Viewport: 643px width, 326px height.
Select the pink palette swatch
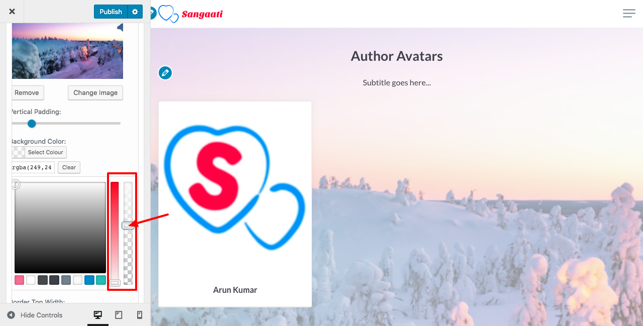click(20, 280)
